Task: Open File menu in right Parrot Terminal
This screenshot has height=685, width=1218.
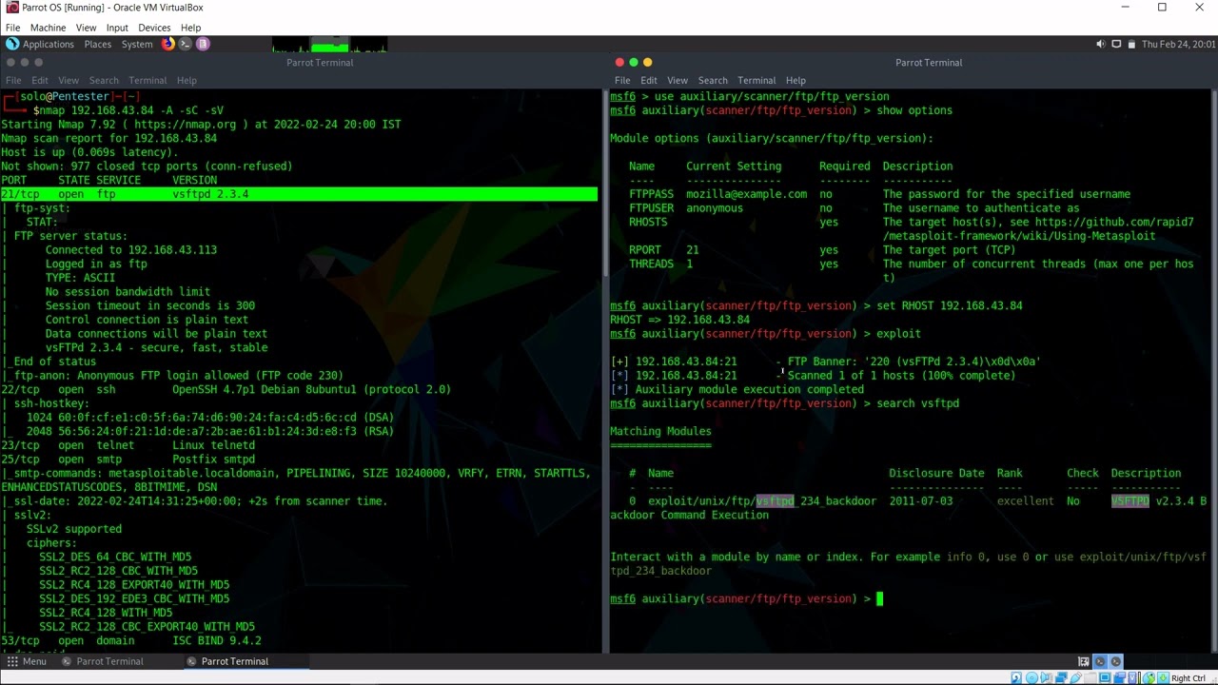Action: [622, 80]
